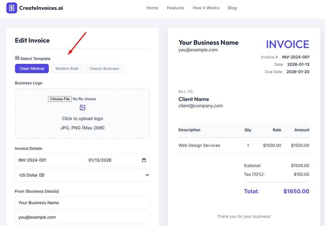Click invoice number INV-2024-001 in preview
Screen dimensions: 325x226
click(295, 57)
